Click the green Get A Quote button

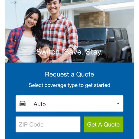coord(104,124)
